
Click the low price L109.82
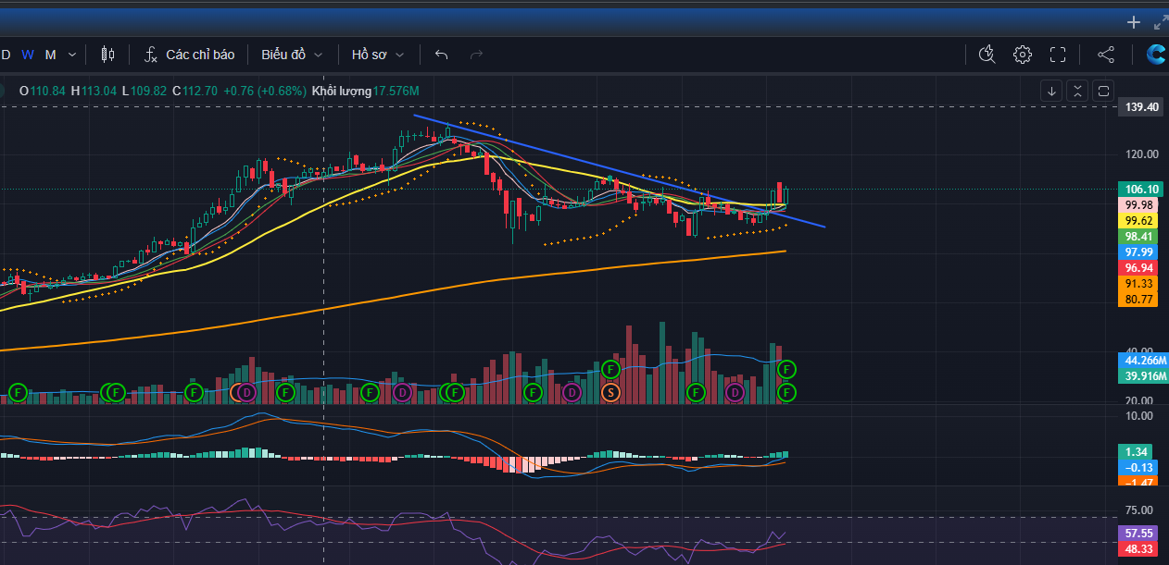[144, 91]
